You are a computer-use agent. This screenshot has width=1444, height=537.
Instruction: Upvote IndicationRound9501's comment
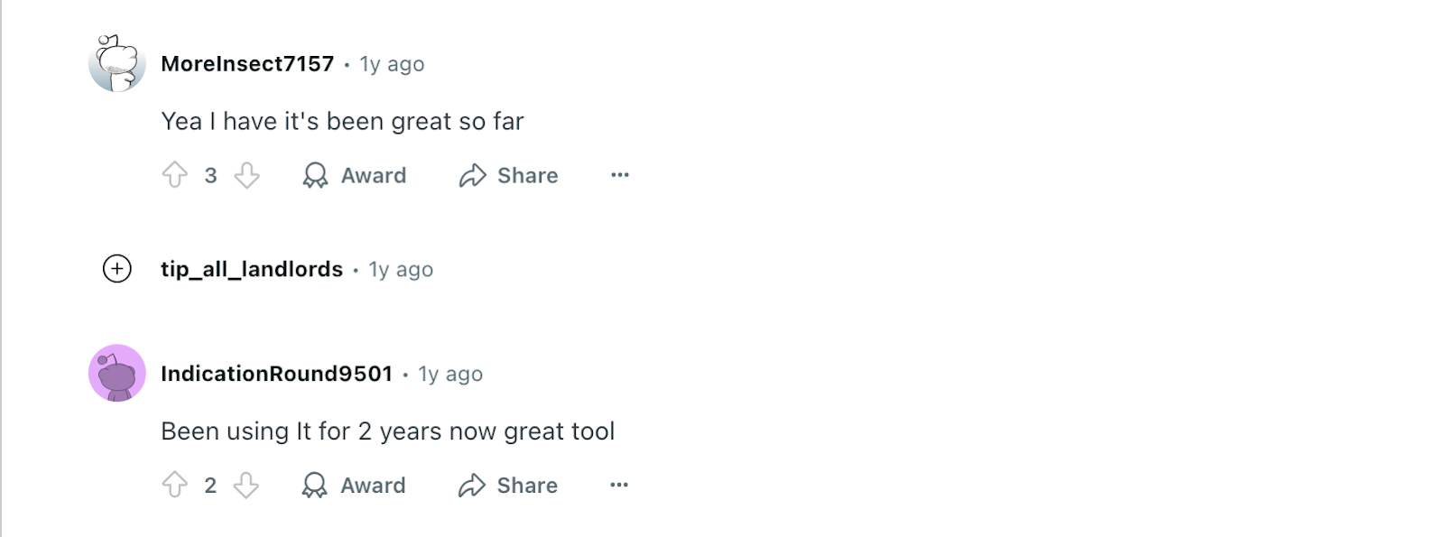click(175, 485)
